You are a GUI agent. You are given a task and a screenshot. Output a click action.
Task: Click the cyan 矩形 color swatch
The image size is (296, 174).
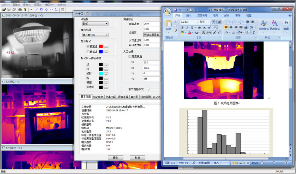tap(101, 74)
